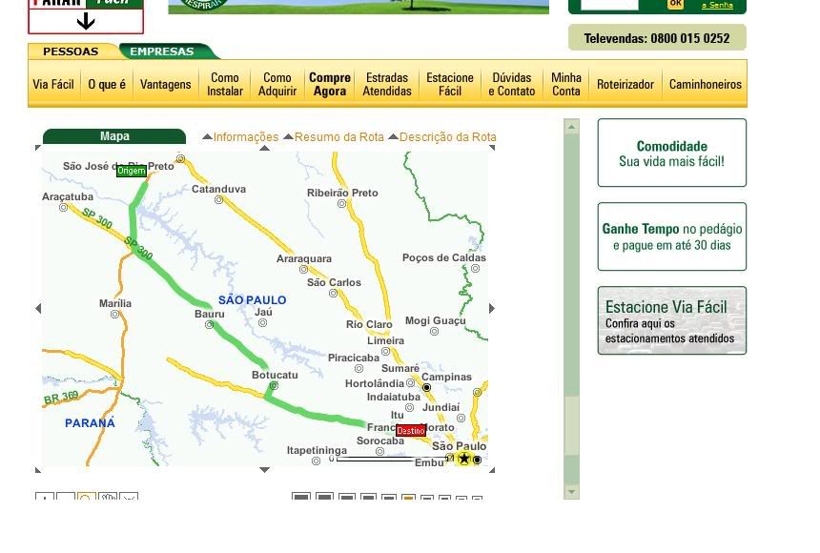Pan the map north with the top arrow
This screenshot has width=820, height=553.
(x=265, y=148)
